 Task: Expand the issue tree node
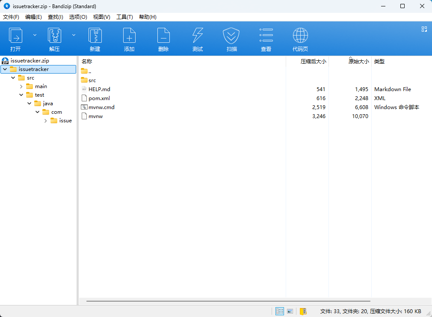coord(46,121)
